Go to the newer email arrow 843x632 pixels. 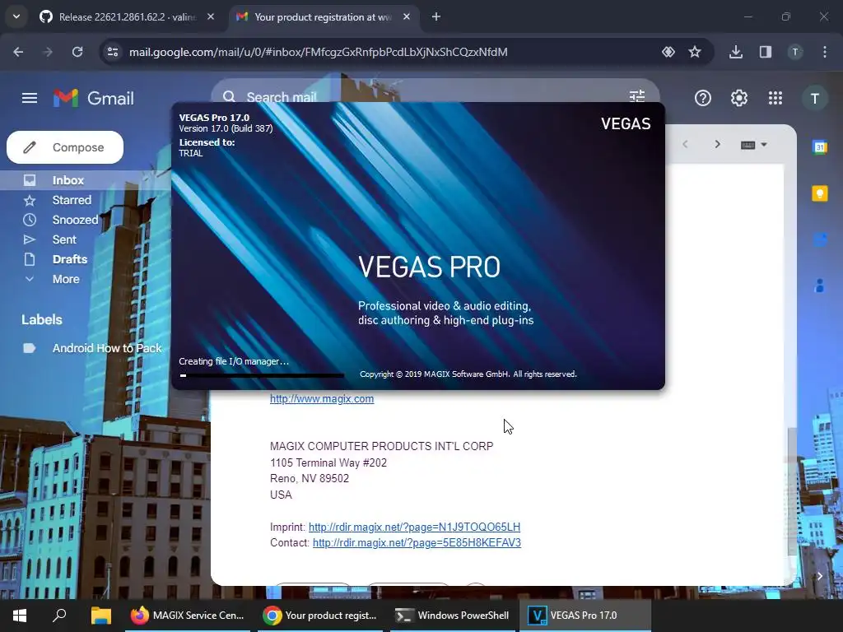686,144
